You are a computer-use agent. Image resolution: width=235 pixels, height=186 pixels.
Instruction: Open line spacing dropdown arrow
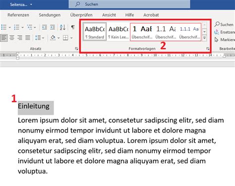[x=43, y=38]
